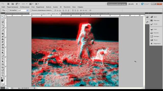
Task: Select the Move tool in the toolbox
Action: click(x=3, y=17)
